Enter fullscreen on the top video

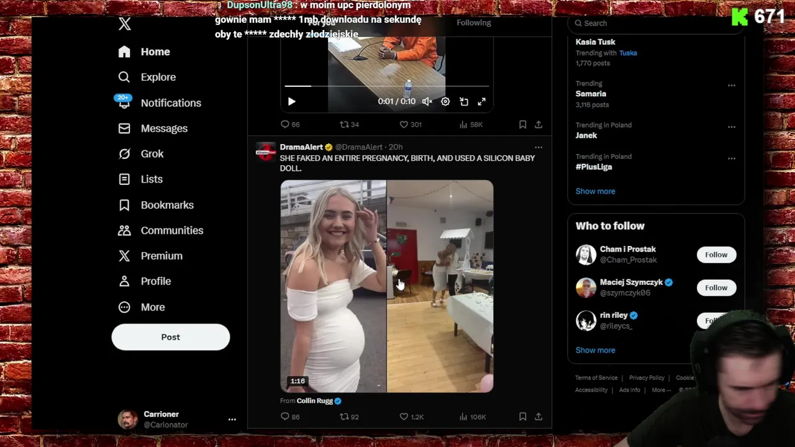coord(481,101)
